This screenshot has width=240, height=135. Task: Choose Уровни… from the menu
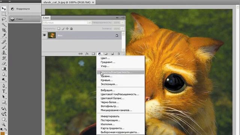pyautogui.click(x=106, y=76)
